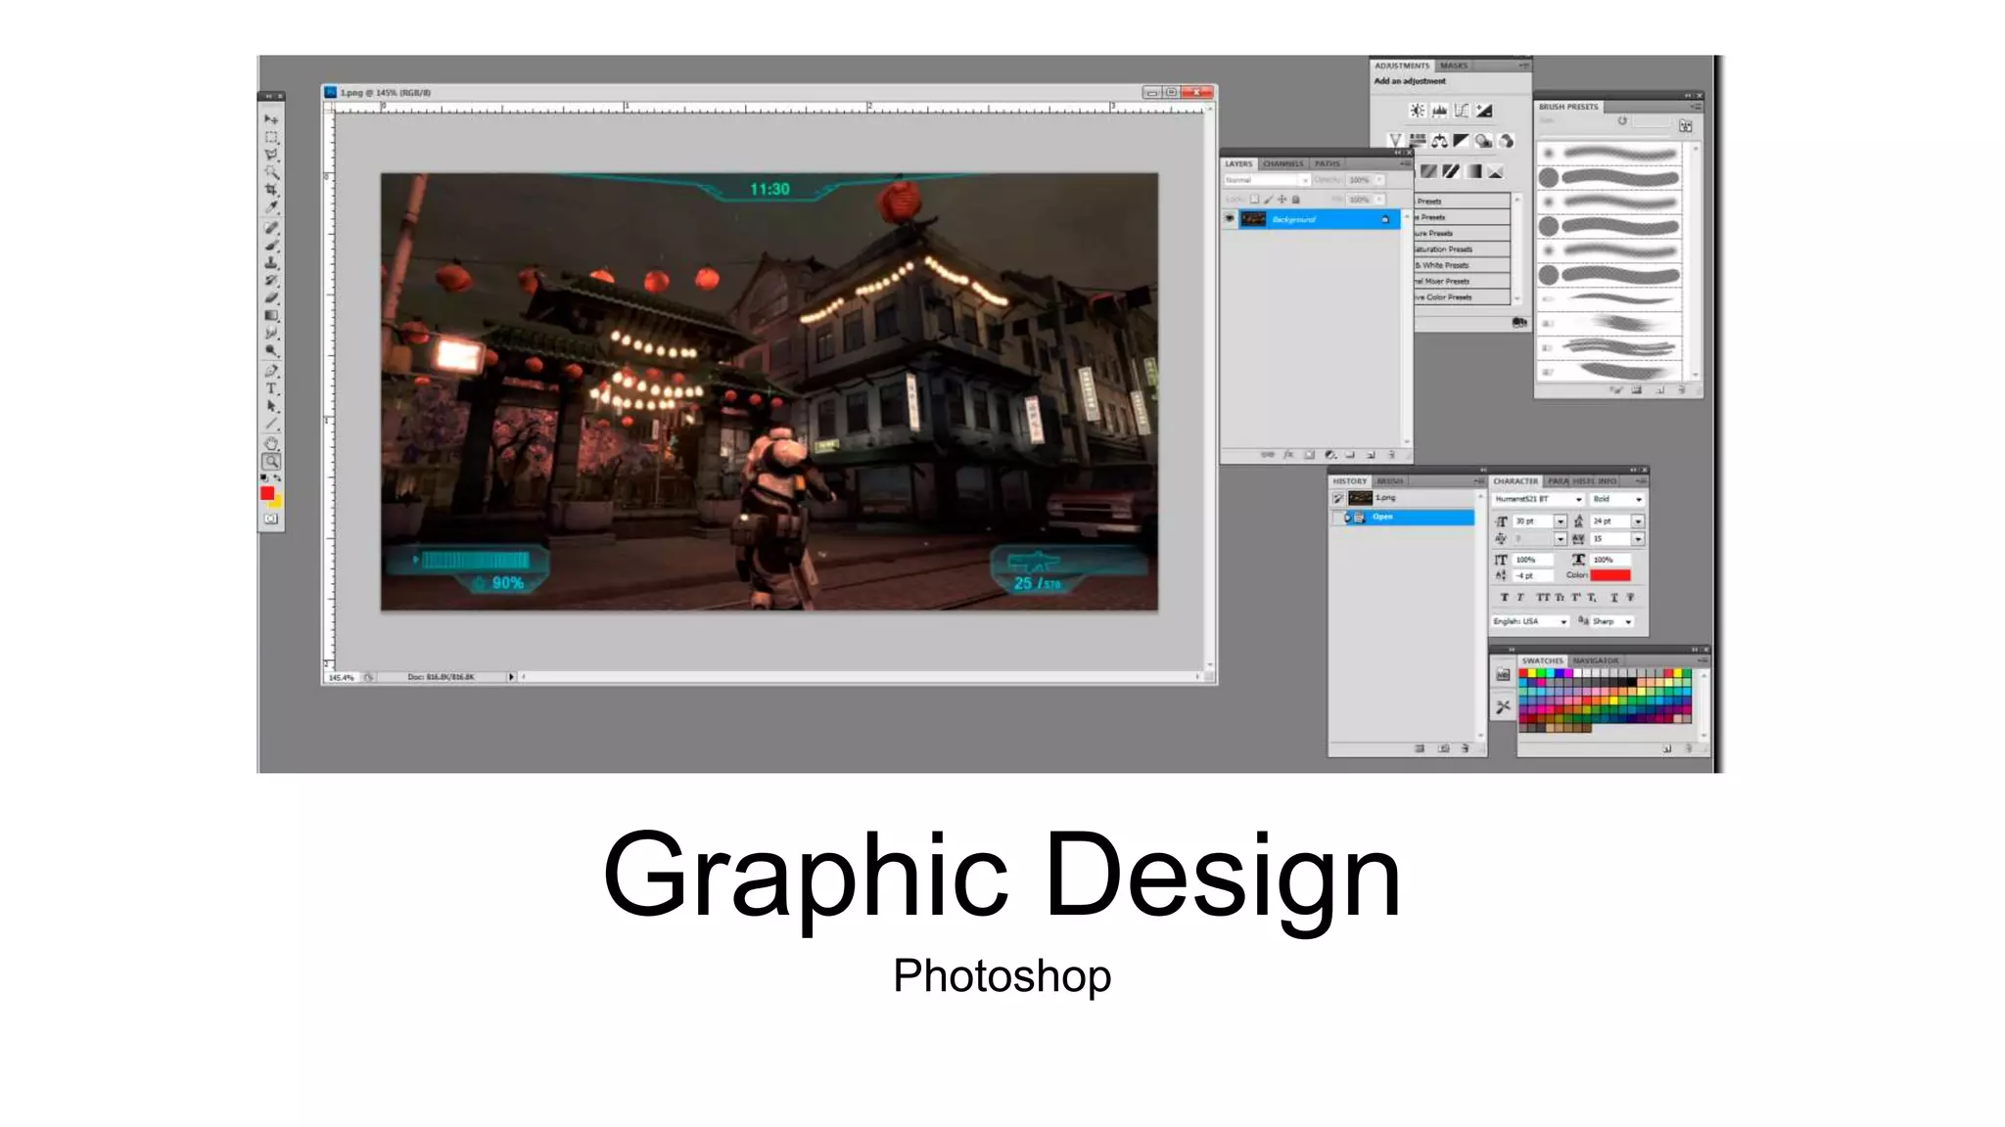This screenshot has width=2005, height=1127.
Task: Select the Brush tool in the toolbox
Action: (271, 246)
